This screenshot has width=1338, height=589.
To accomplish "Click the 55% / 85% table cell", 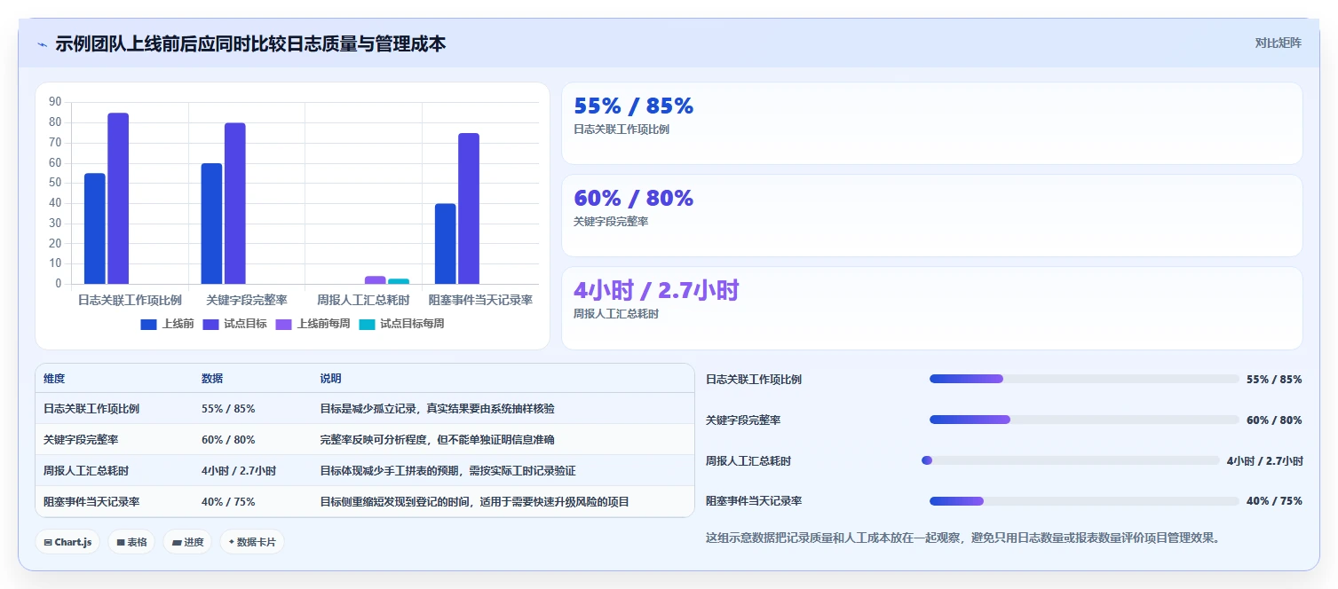I will pos(228,409).
